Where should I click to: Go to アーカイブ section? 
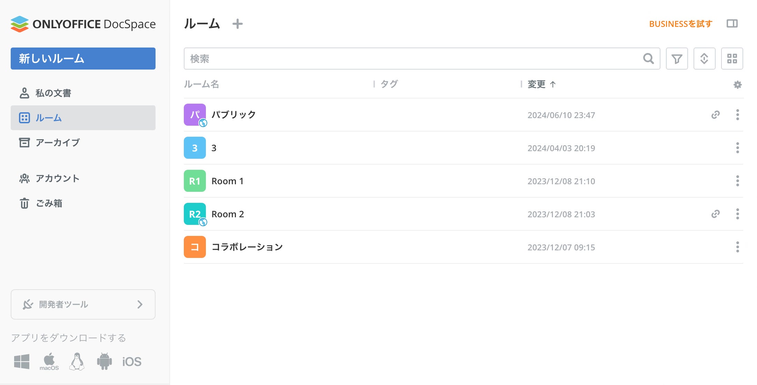pyautogui.click(x=57, y=143)
